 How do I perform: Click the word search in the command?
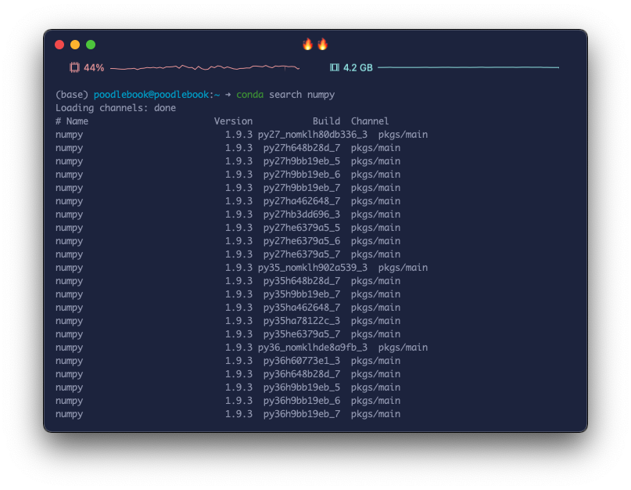(x=285, y=95)
